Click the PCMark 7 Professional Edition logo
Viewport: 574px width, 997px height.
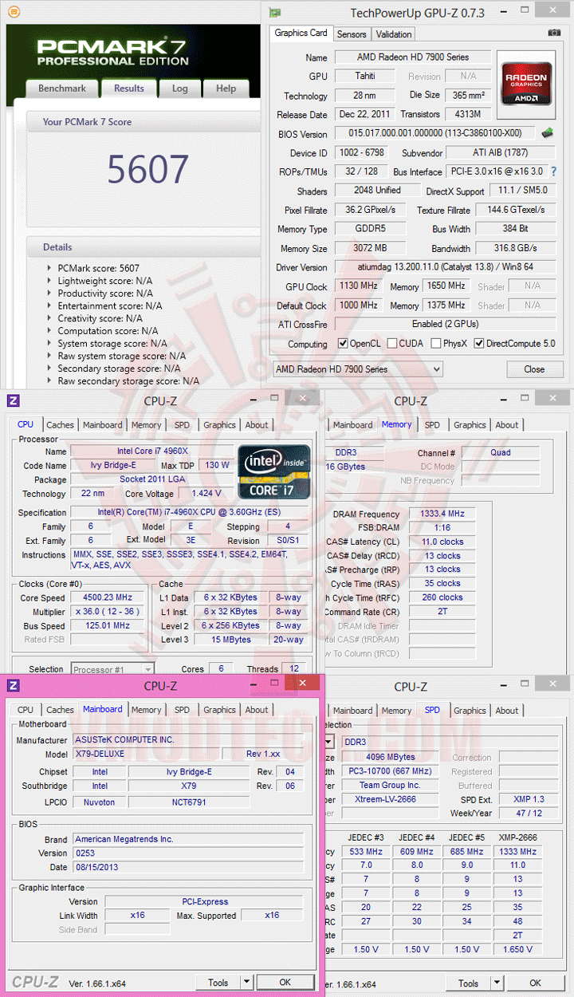(x=112, y=50)
